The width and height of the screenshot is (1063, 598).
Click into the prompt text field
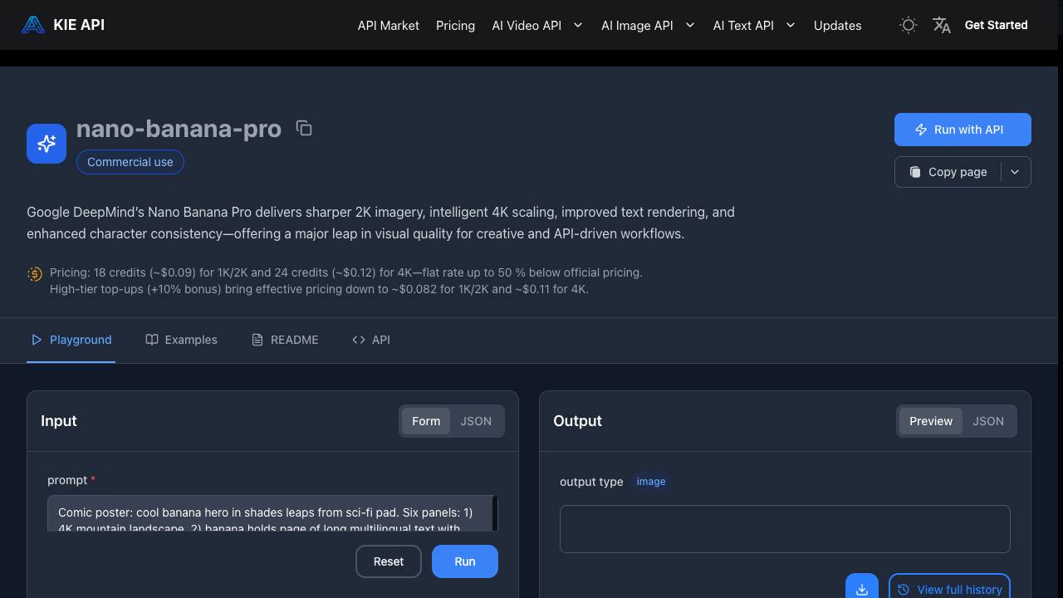270,513
